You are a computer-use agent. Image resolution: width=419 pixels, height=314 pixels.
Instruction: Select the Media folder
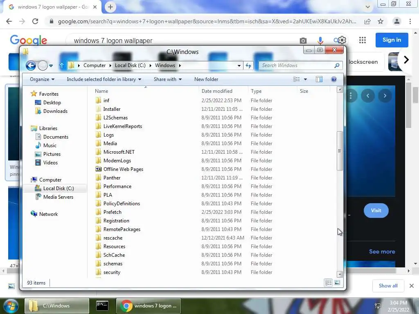click(x=110, y=144)
